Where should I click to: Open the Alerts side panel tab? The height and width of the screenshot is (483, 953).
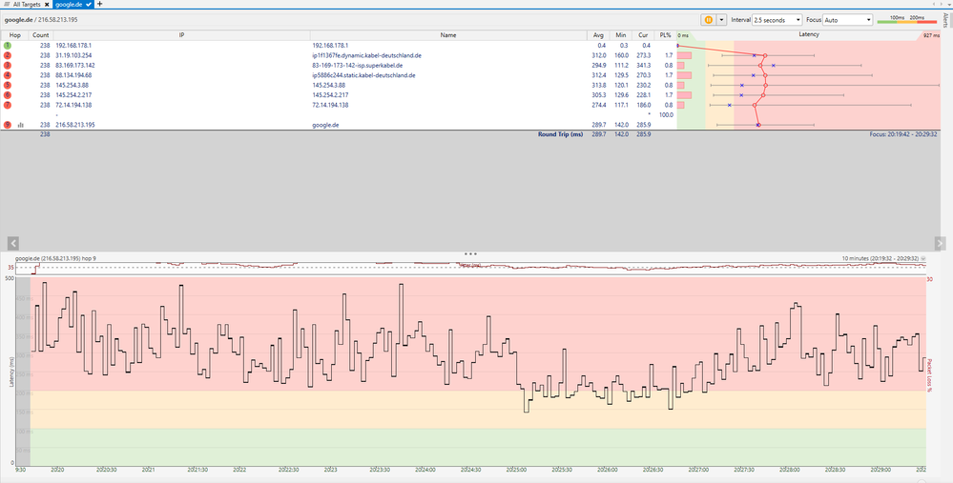[945, 21]
